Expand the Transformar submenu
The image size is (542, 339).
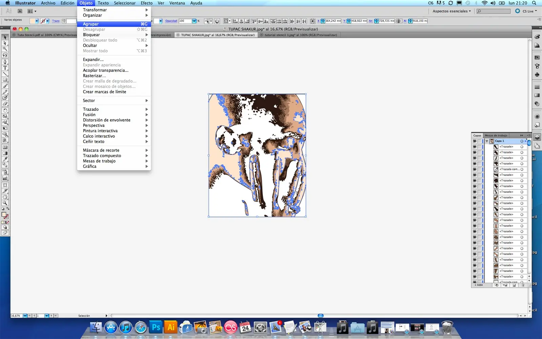114,10
